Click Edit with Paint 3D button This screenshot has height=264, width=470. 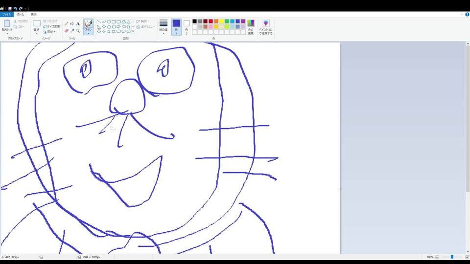265,27
